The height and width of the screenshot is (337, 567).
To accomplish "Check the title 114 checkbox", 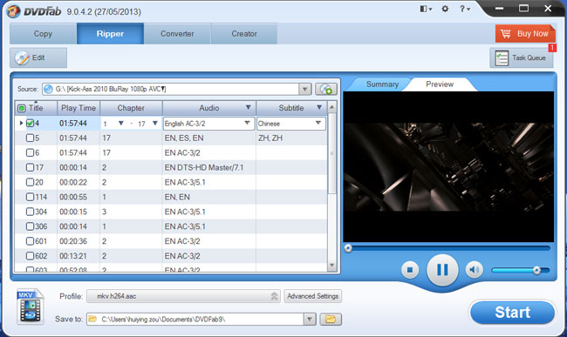I will tap(30, 197).
